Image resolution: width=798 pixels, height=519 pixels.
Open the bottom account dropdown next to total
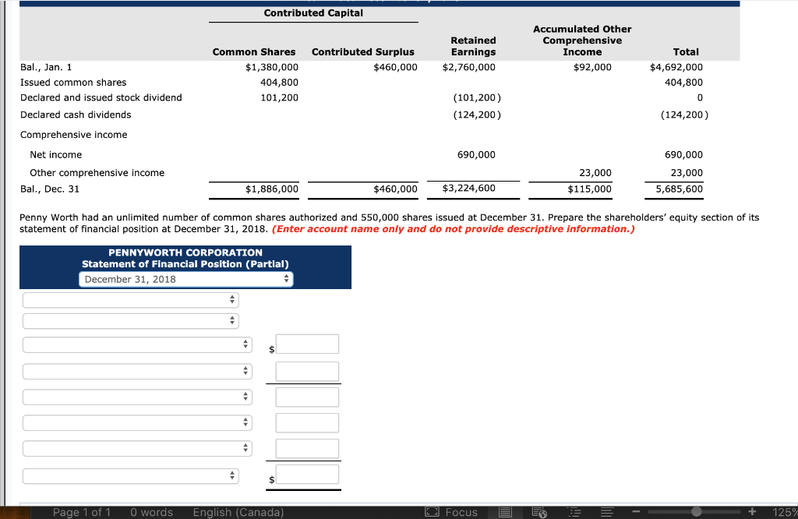(129, 475)
